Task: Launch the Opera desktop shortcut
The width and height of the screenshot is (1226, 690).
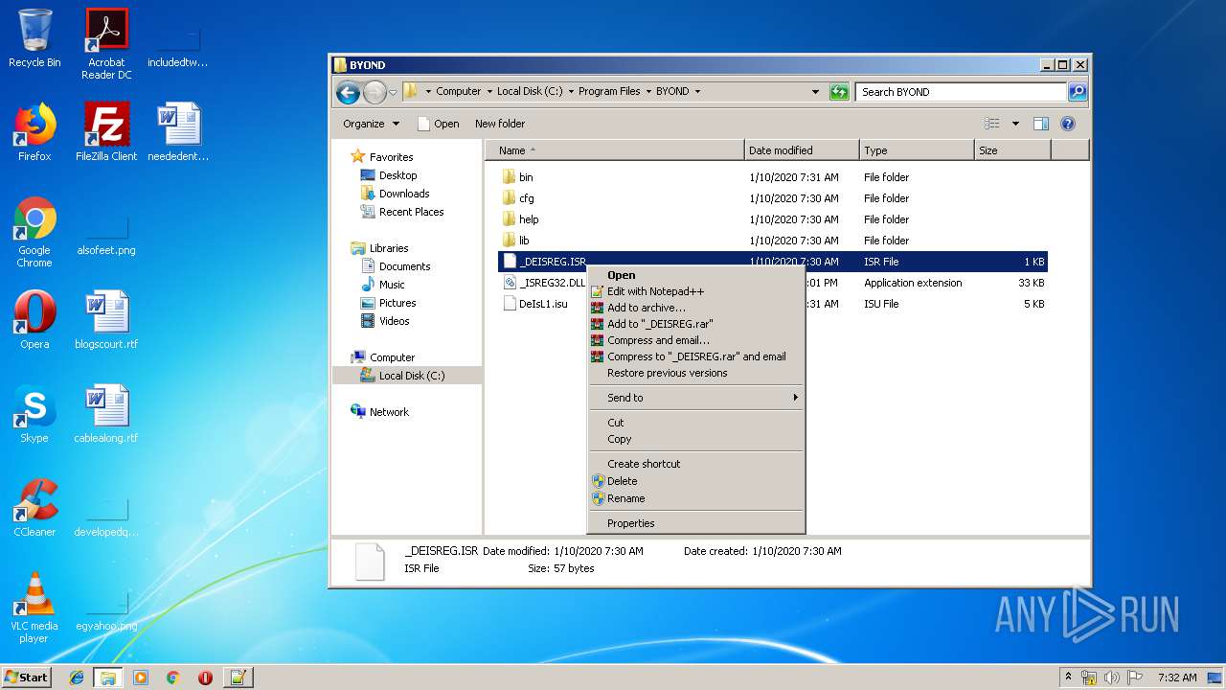Action: 34,320
